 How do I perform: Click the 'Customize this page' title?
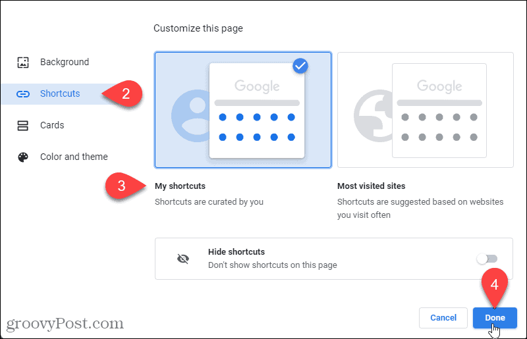coord(198,28)
